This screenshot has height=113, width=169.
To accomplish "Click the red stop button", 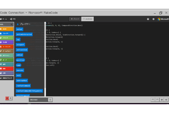I will pyautogui.click(x=7, y=98).
